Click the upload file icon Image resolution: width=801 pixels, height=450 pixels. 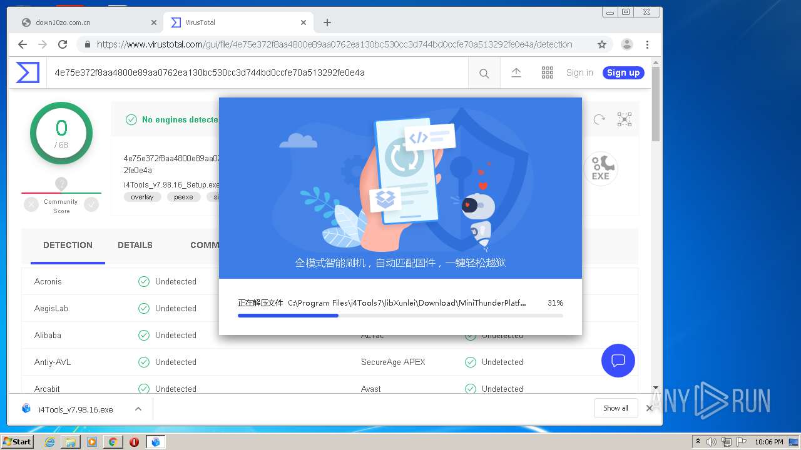[516, 72]
